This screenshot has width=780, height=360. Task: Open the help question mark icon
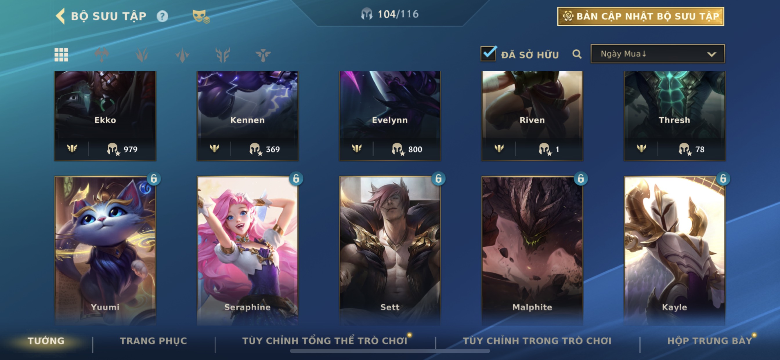pos(162,16)
